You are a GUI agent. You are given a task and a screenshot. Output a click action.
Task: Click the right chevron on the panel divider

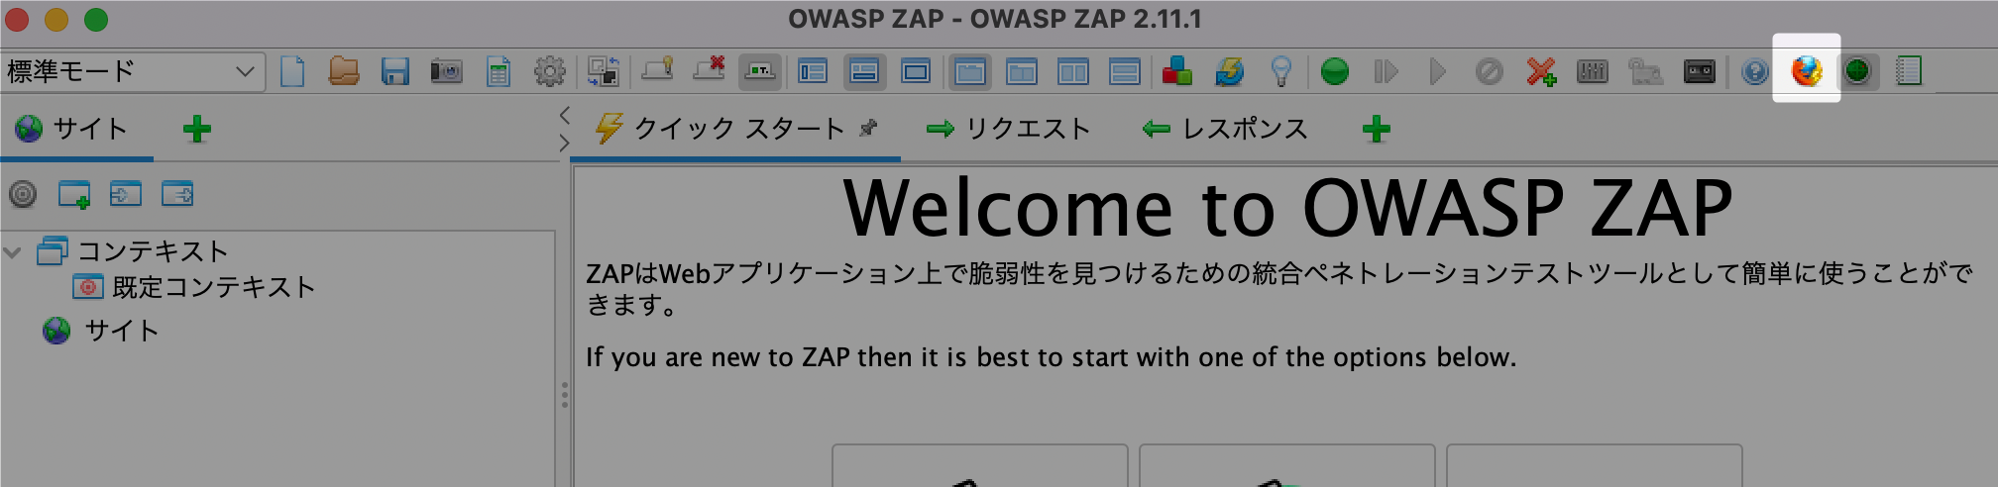coord(565,143)
